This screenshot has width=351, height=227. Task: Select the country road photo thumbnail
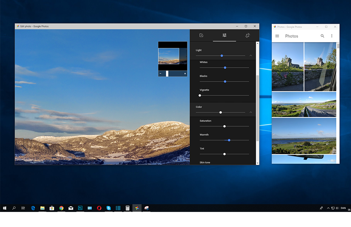304,105
